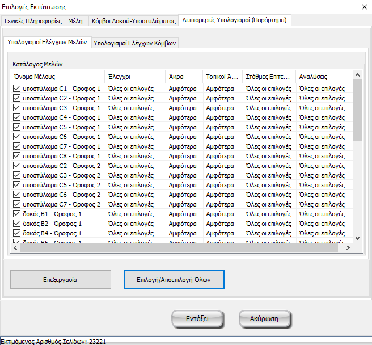Open the Κόμβοι Δοκού-Υποστυλώματος tab
372x345 pixels.
pos(133,20)
